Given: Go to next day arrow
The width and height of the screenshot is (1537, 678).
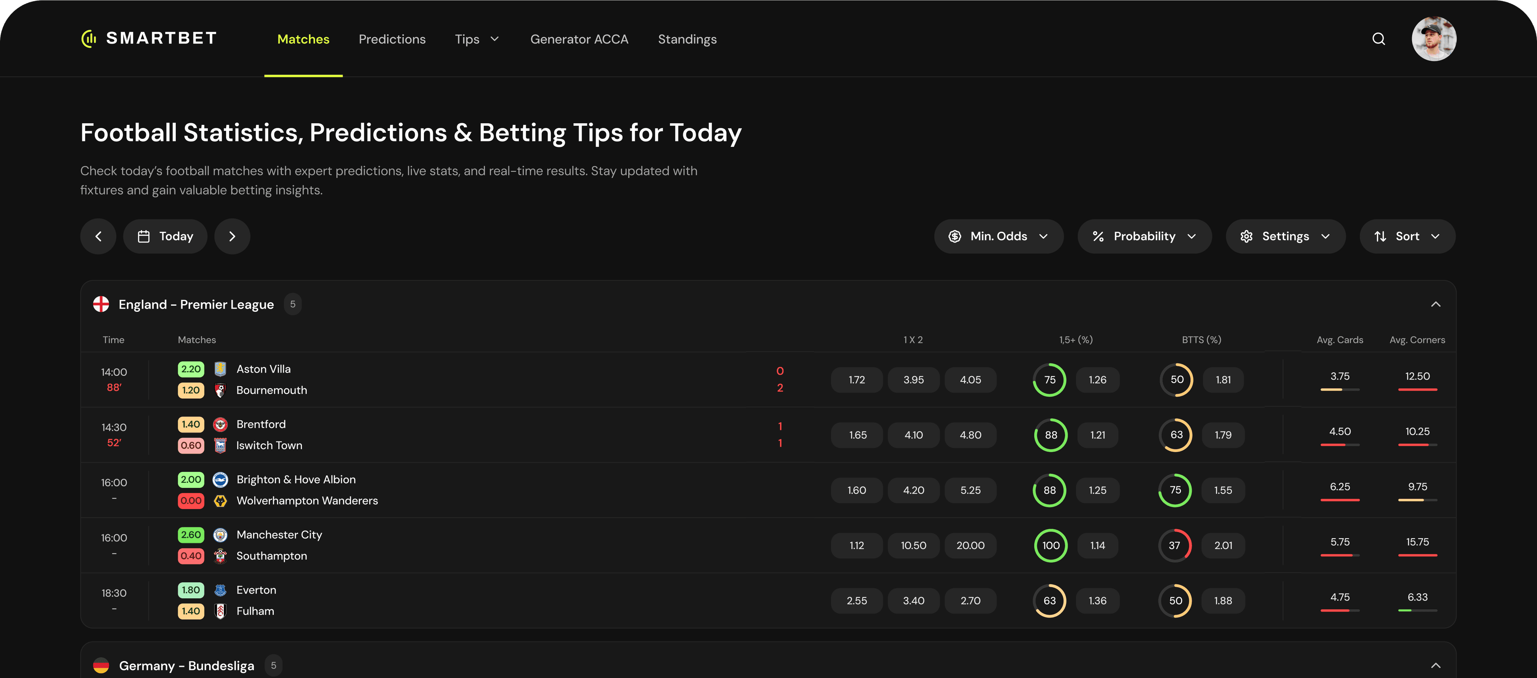Looking at the screenshot, I should tap(232, 237).
